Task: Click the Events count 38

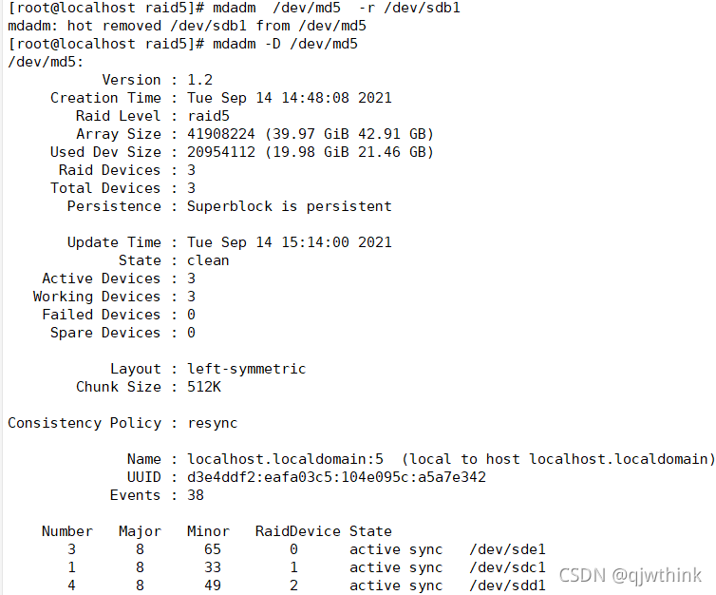Action: pyautogui.click(x=195, y=495)
